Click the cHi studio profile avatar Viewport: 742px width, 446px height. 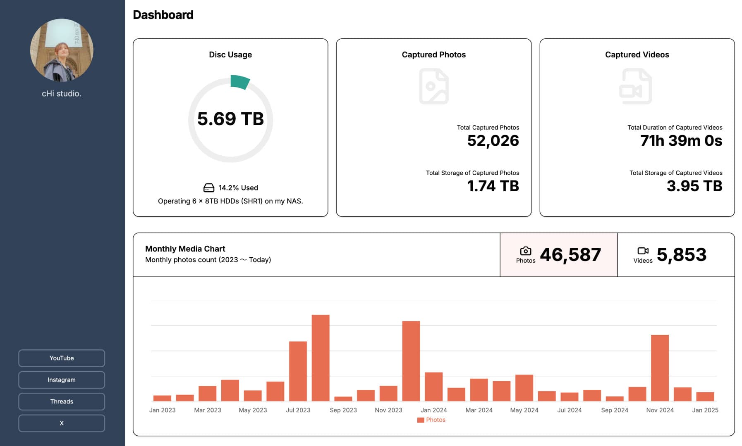click(62, 50)
